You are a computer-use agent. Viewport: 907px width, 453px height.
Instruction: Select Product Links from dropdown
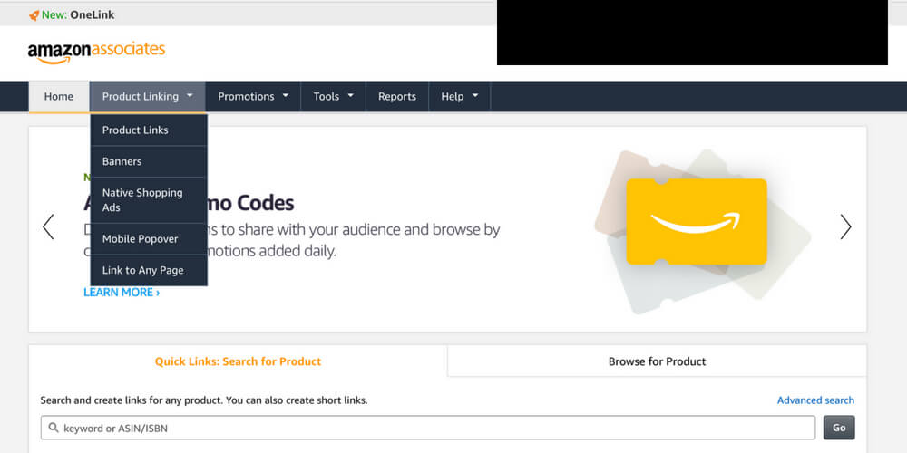(x=135, y=130)
